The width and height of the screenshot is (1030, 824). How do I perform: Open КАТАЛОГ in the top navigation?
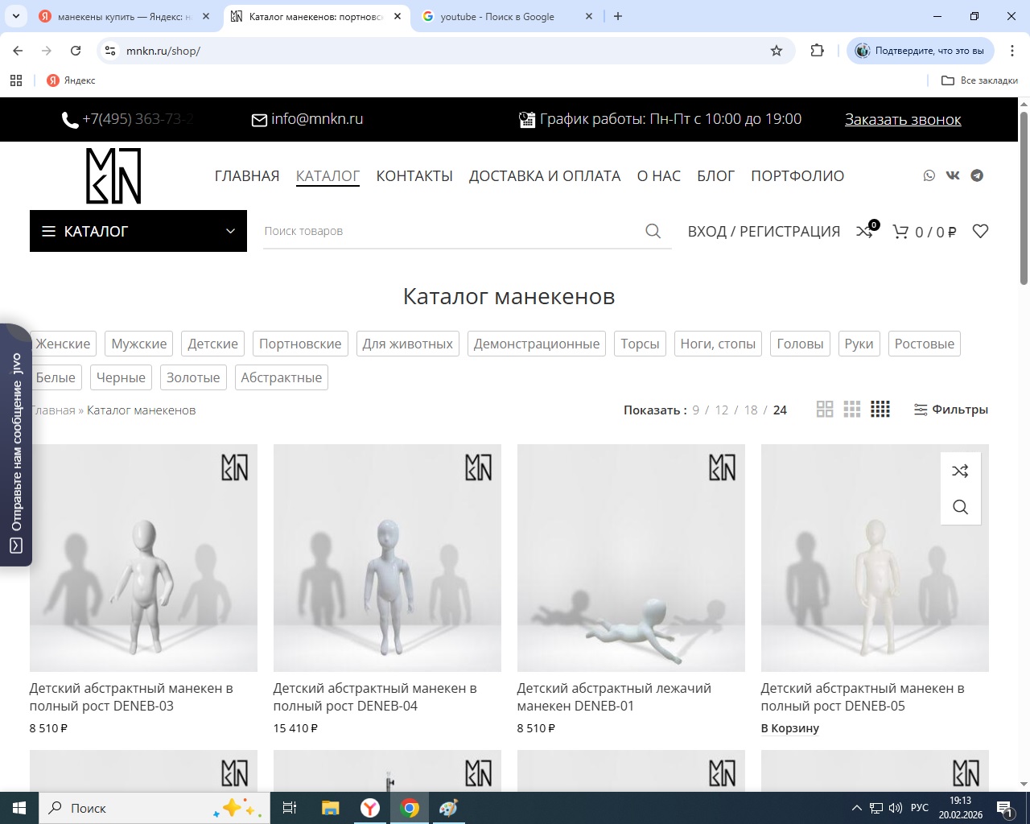[x=328, y=175]
